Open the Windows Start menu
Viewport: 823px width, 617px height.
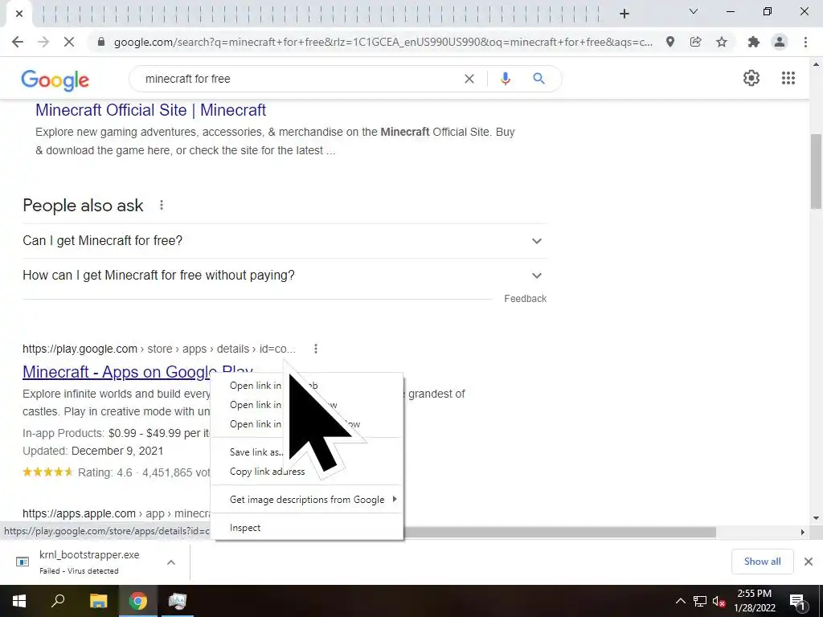[19, 601]
